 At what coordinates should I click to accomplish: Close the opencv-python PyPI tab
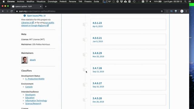click(x=41, y=6)
